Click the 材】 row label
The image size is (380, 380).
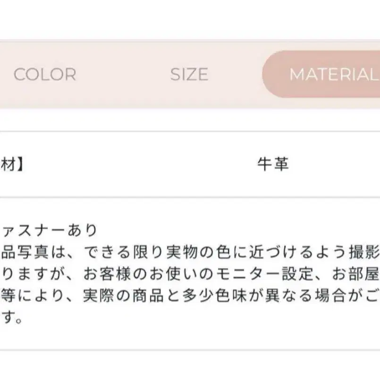12,164
